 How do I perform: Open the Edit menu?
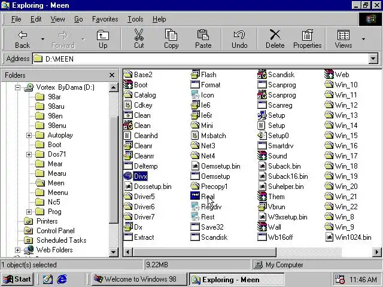pos(36,19)
